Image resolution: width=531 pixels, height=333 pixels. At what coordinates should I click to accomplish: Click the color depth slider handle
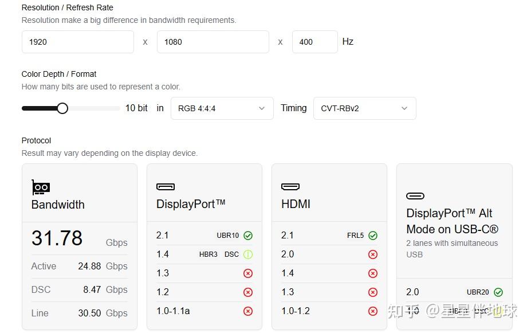point(62,108)
